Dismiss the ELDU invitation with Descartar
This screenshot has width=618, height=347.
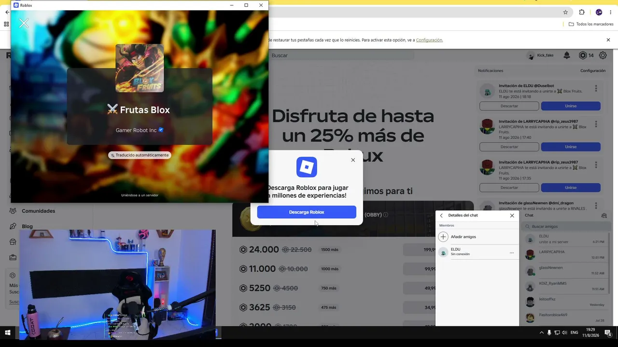pos(509,106)
